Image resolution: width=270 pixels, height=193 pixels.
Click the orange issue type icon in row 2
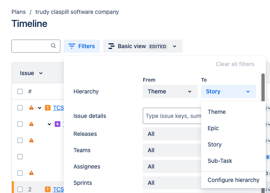(x=48, y=189)
